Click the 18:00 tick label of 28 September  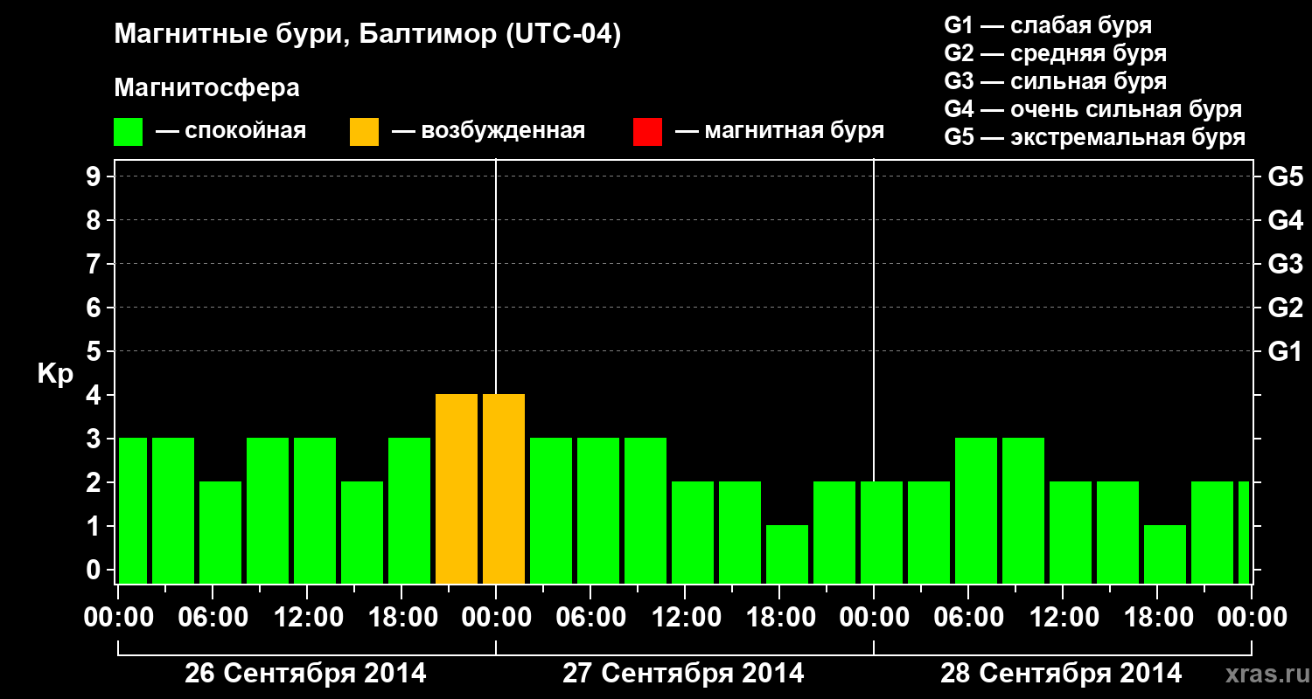[1157, 618]
